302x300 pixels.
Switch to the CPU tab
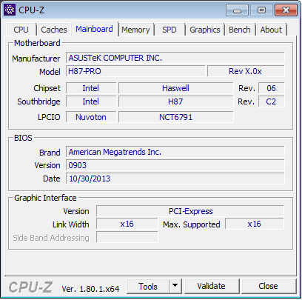pyautogui.click(x=21, y=30)
